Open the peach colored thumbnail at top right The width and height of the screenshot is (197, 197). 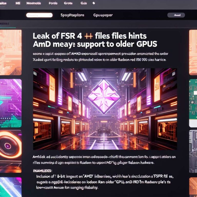tap(193, 52)
